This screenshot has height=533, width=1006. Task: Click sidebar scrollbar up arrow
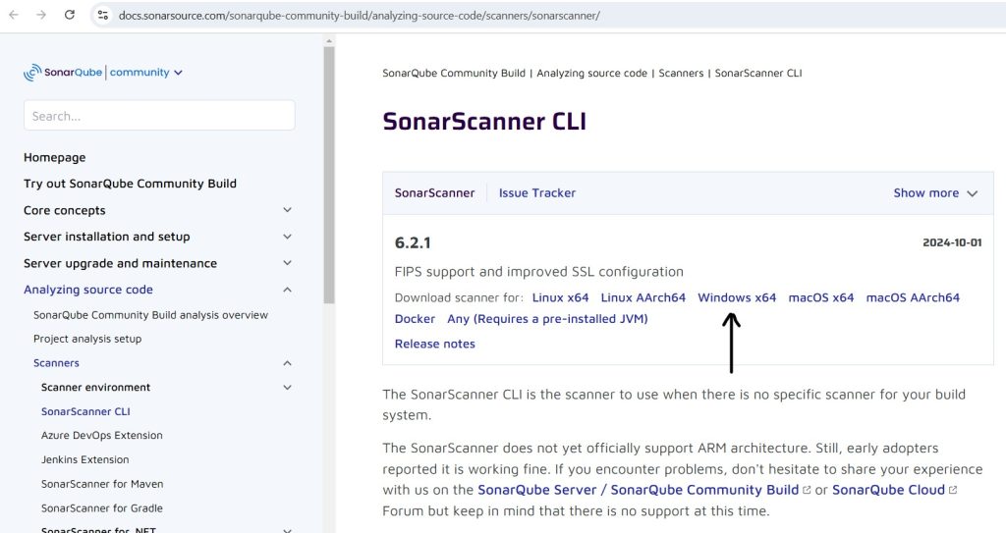pyautogui.click(x=329, y=41)
